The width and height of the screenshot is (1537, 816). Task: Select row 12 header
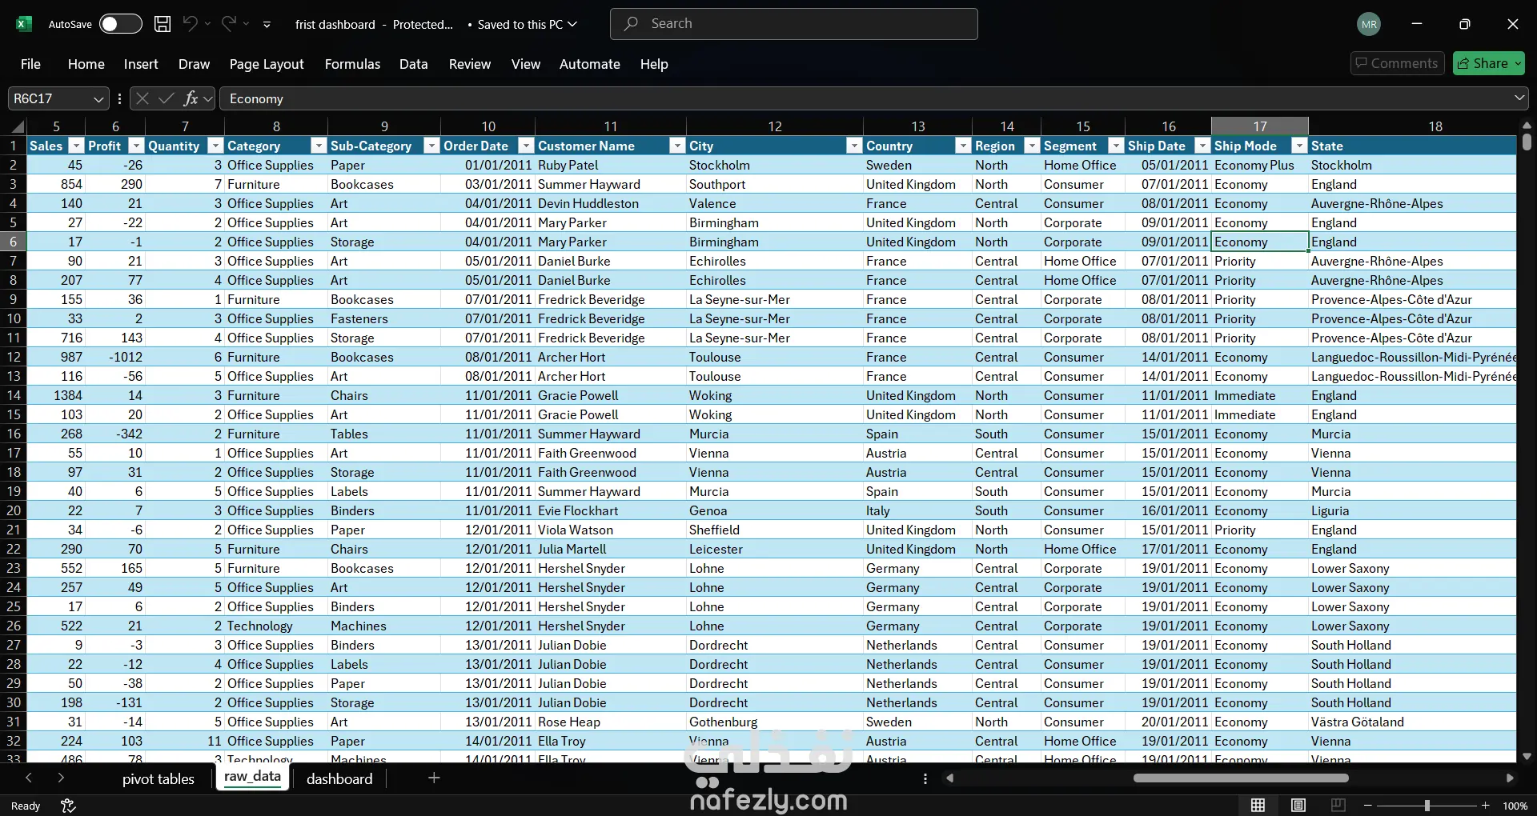[x=14, y=357]
